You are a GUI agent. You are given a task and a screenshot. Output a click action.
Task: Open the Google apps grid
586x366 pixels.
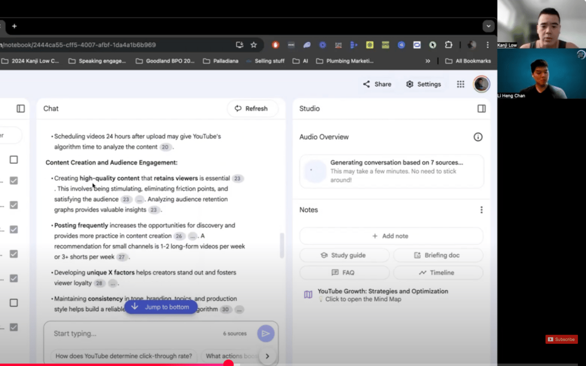[460, 84]
